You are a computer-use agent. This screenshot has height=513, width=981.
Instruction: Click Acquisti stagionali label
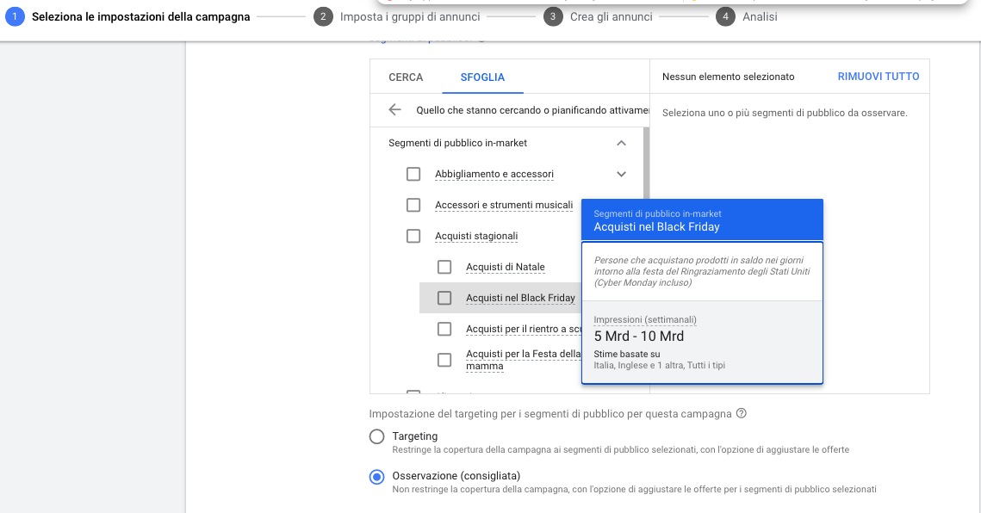pos(477,236)
